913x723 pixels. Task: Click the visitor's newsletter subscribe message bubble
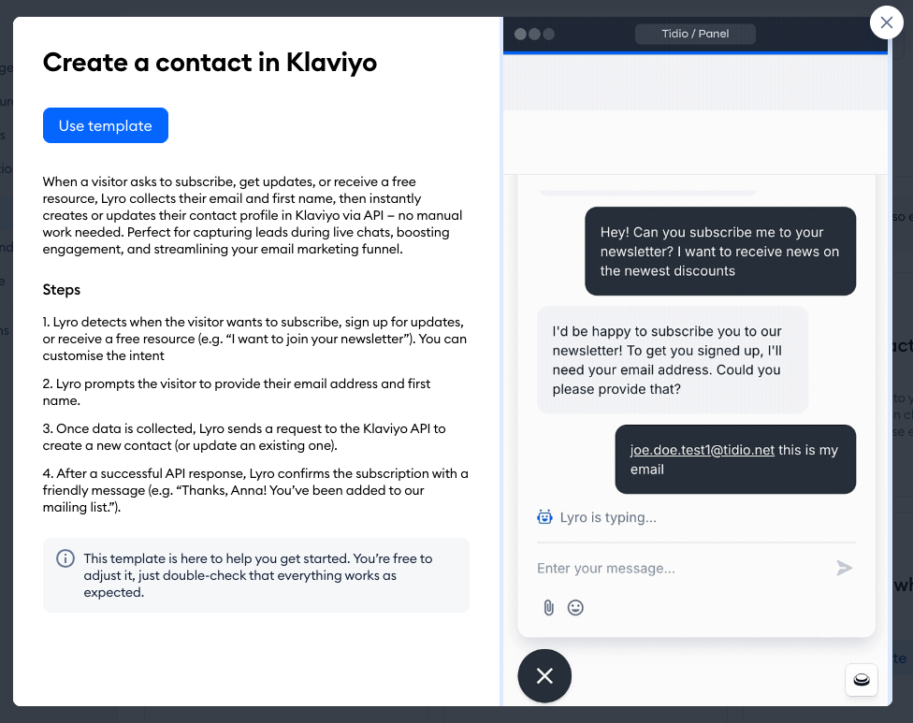[x=720, y=251]
